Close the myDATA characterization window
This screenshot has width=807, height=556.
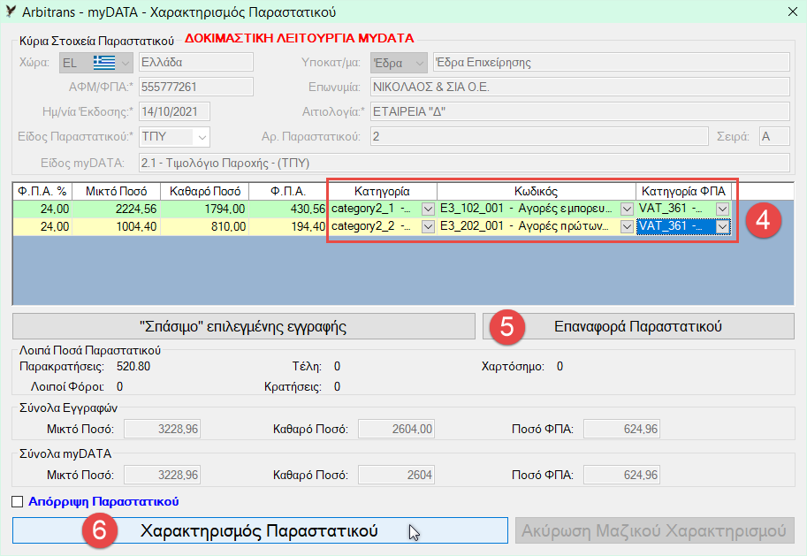point(793,11)
